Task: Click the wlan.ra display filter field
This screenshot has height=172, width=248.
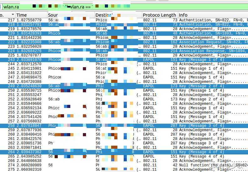Action: [125, 7]
